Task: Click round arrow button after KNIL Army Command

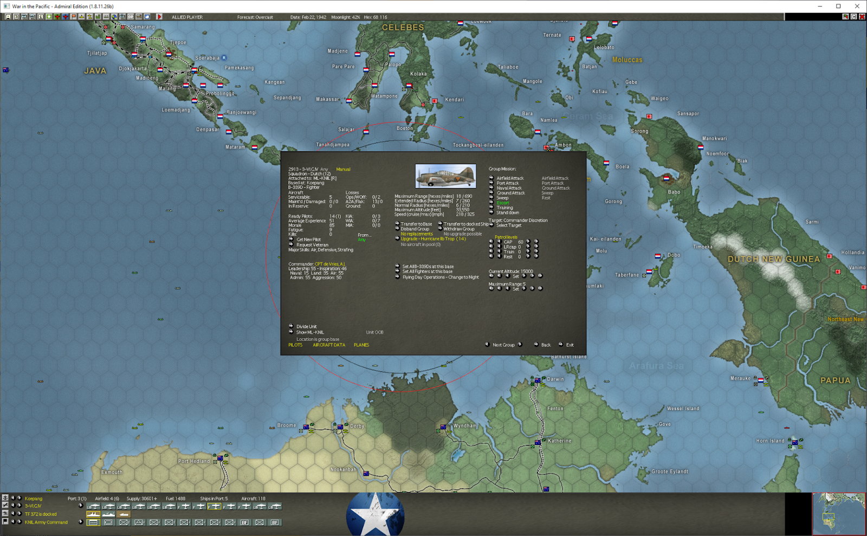Action: pyautogui.click(x=81, y=522)
